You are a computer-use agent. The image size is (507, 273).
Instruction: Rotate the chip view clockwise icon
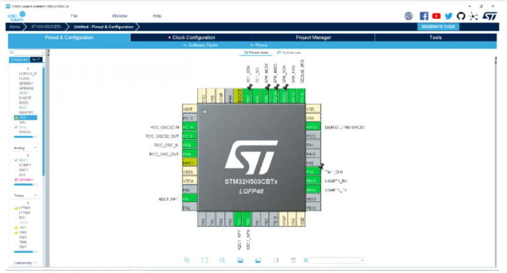[240, 260]
